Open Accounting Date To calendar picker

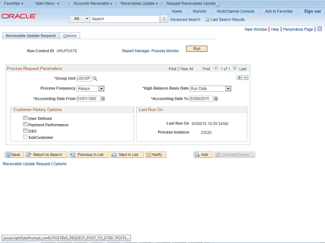[216, 99]
